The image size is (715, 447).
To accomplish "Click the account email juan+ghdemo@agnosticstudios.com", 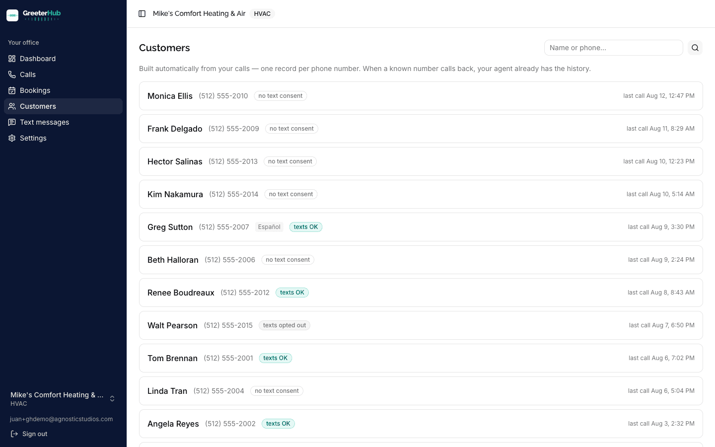I will coord(62,419).
